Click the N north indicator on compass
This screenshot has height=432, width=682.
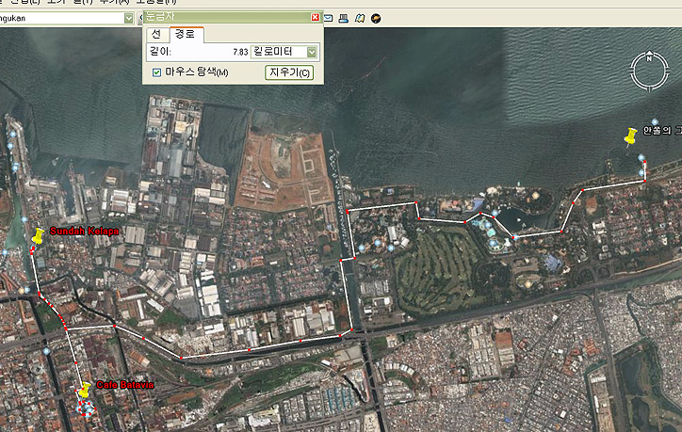click(647, 58)
